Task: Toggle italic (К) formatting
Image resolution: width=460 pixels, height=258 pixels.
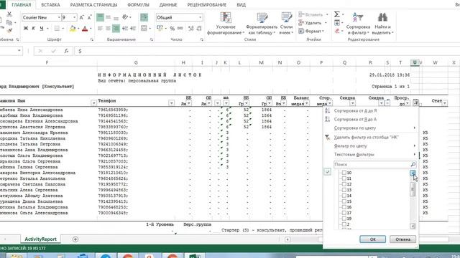Action: point(34,29)
